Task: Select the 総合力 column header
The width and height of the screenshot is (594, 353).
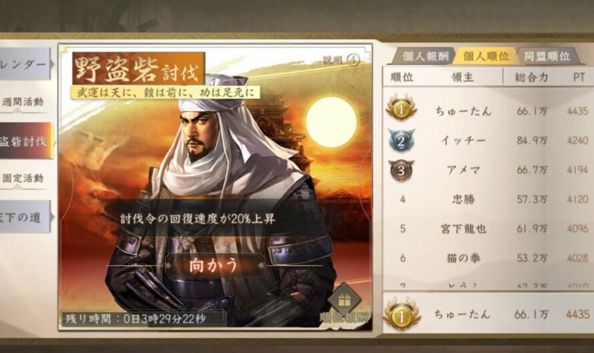Action: (531, 77)
